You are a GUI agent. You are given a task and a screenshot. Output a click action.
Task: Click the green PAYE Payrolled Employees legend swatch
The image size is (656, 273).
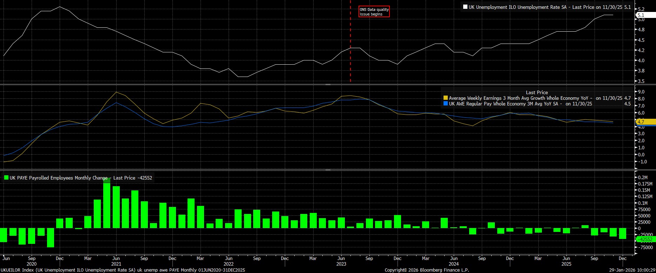coord(6,178)
